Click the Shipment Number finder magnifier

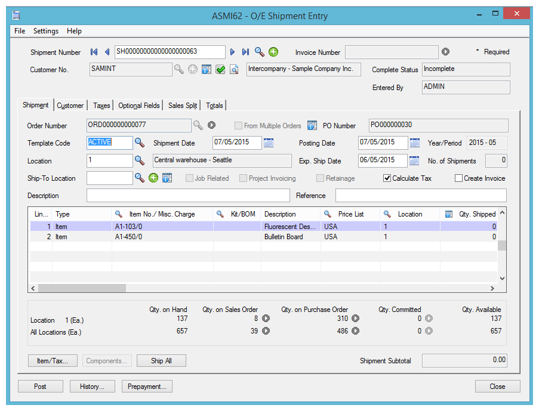point(260,52)
